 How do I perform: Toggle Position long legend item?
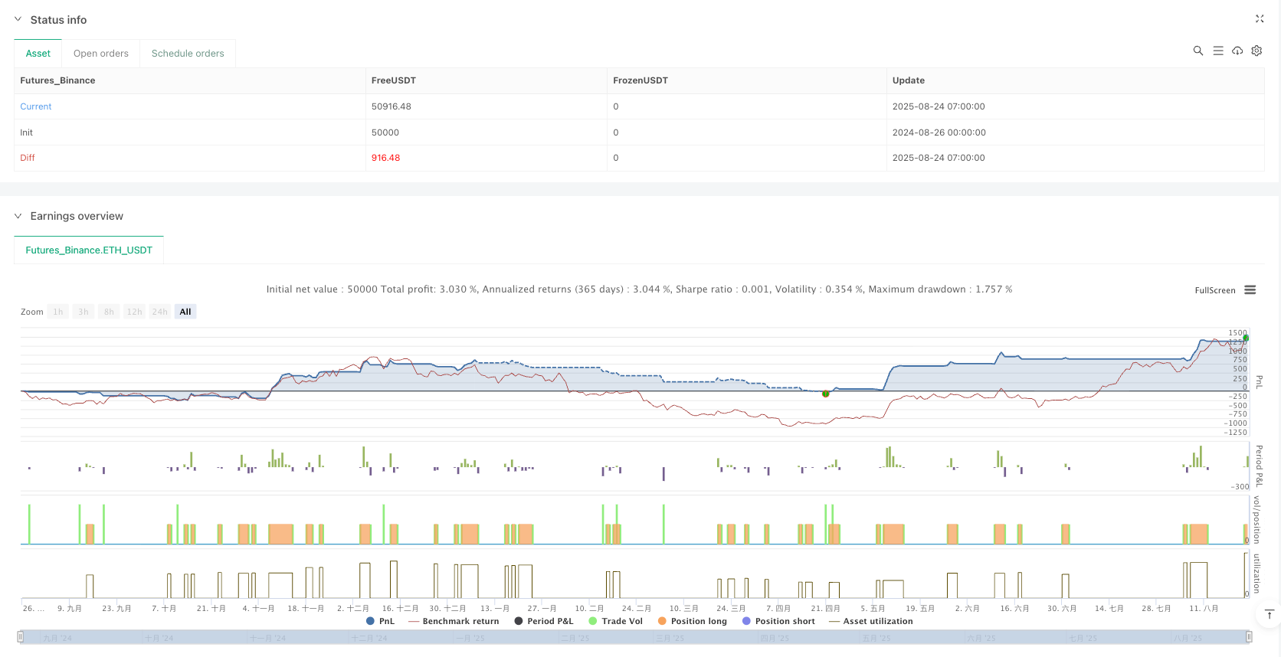pos(692,621)
